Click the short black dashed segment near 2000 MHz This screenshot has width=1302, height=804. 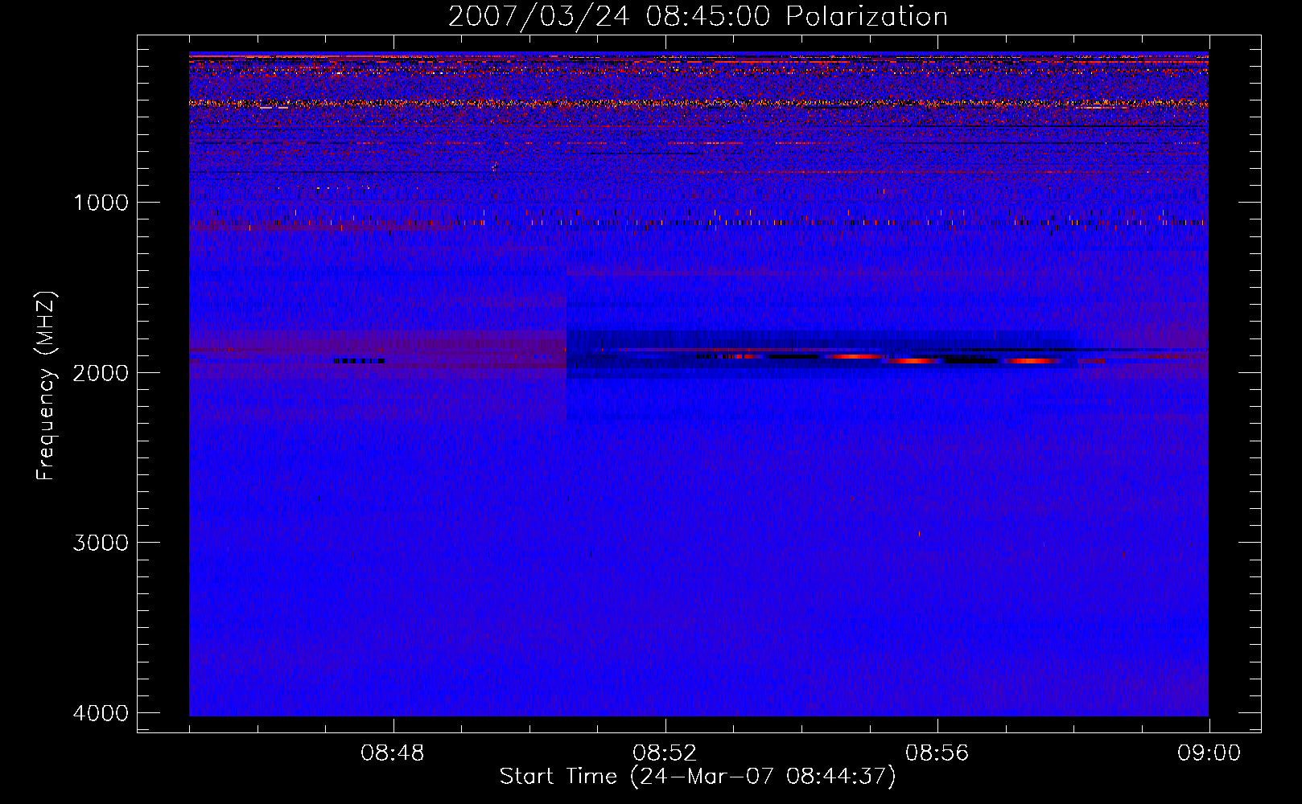[359, 361]
